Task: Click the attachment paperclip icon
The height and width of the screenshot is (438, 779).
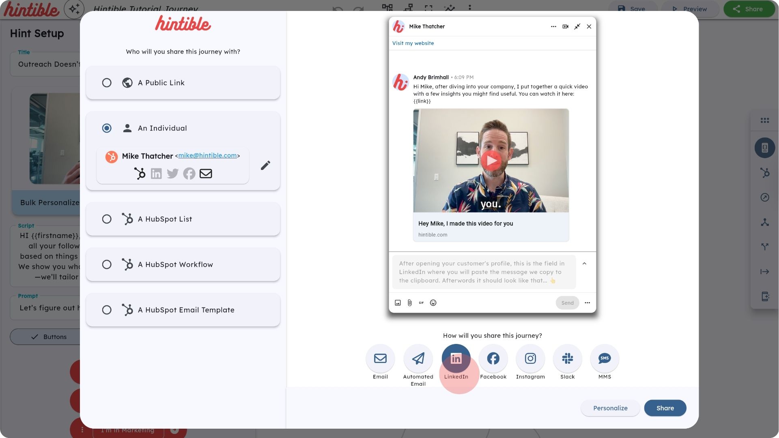Action: 409,303
